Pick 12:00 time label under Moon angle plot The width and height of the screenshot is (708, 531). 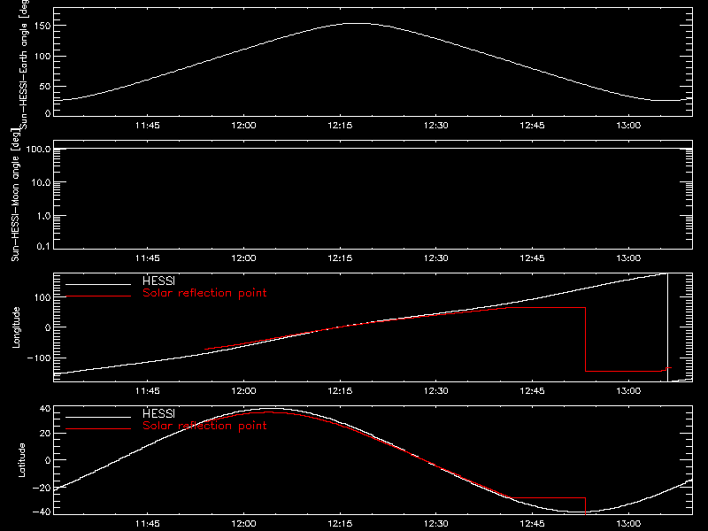point(243,258)
